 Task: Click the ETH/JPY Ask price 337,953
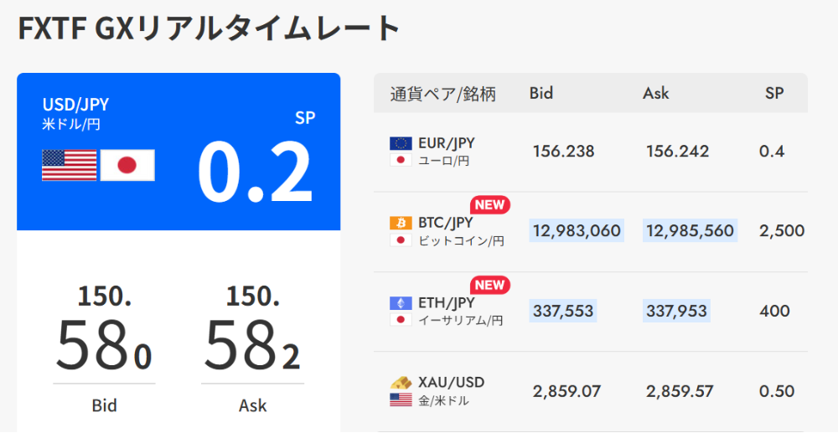tap(676, 312)
